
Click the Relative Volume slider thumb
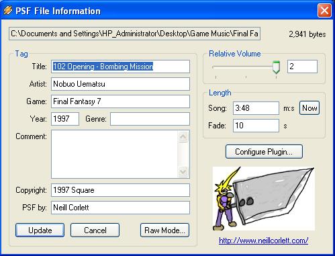point(277,67)
